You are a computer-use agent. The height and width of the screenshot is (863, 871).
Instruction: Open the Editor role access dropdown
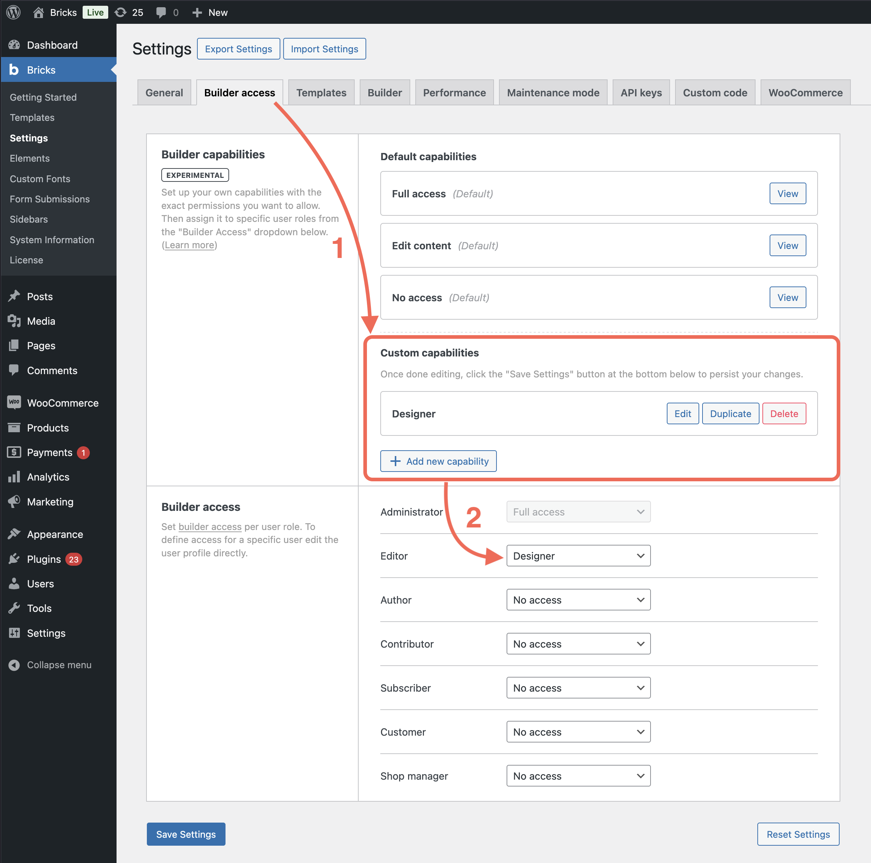[578, 556]
